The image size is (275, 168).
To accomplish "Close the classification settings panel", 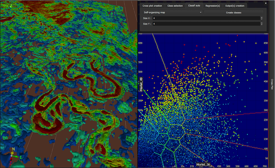I will tap(266, 3).
